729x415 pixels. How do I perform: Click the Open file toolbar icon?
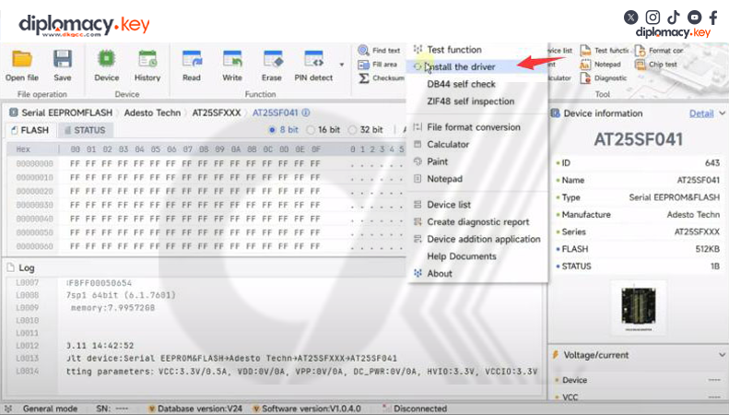pyautogui.click(x=21, y=60)
